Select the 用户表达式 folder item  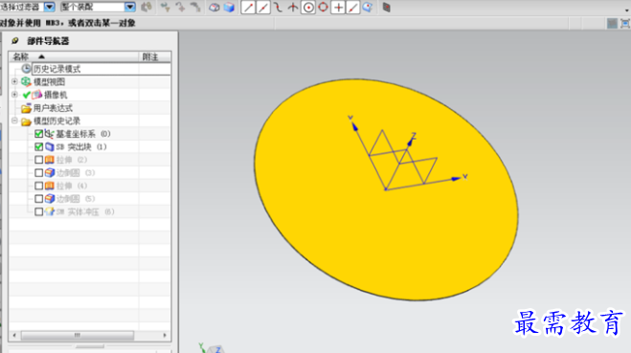(x=53, y=108)
